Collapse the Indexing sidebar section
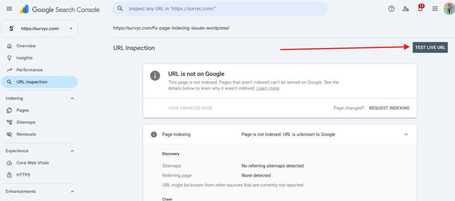The width and height of the screenshot is (455, 201). pos(72,98)
